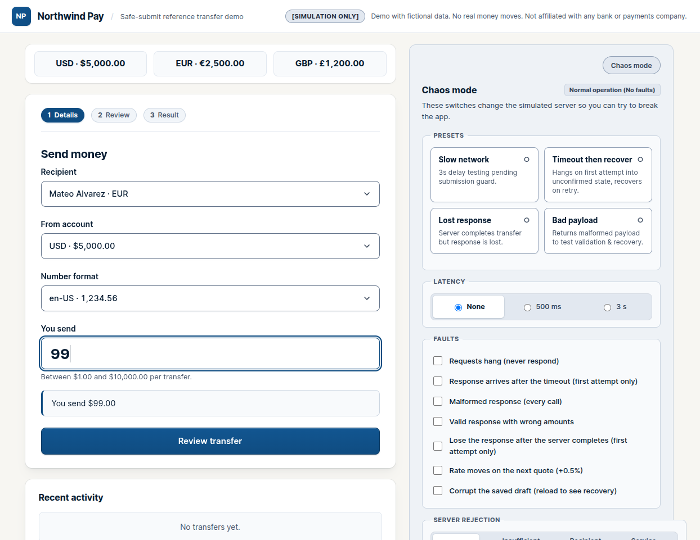Viewport: 700px width, 540px height.
Task: Enable Lose the response after server completes
Action: click(x=438, y=446)
